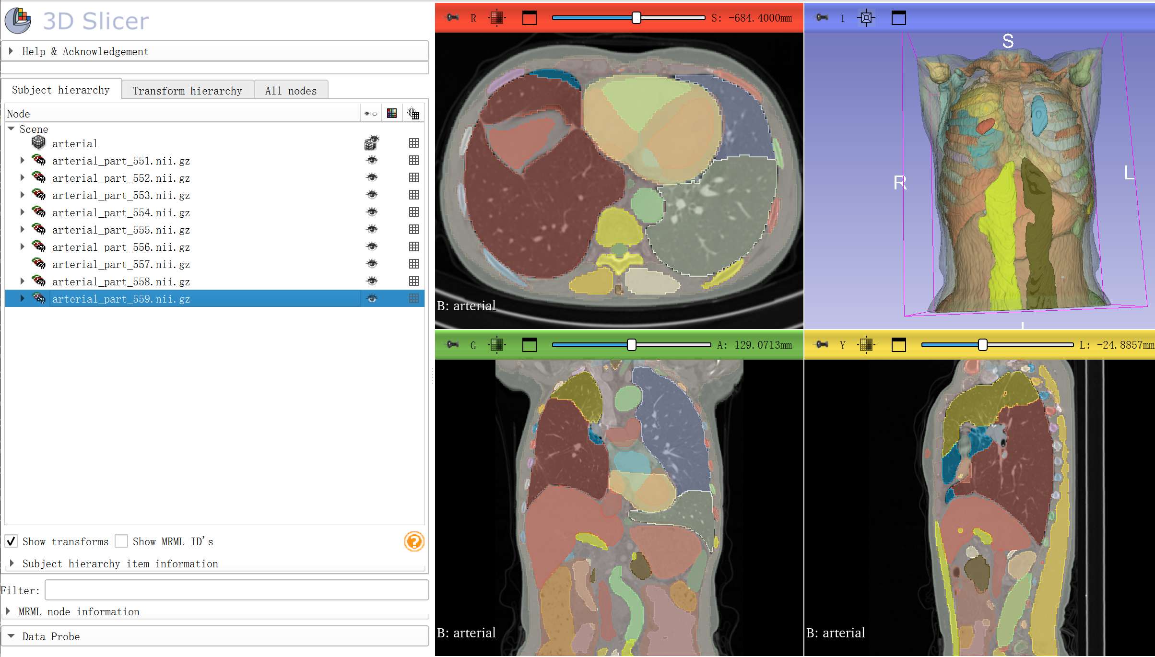Click the green slice view pin icon
Viewport: 1155px width, 657px height.
(x=452, y=345)
